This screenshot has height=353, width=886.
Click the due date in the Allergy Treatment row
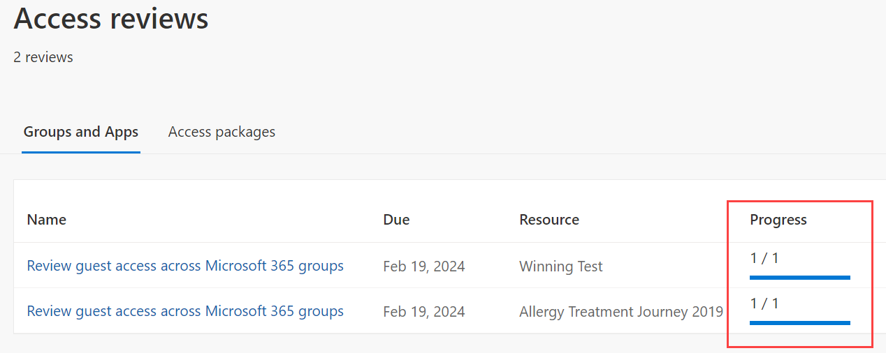(x=424, y=312)
